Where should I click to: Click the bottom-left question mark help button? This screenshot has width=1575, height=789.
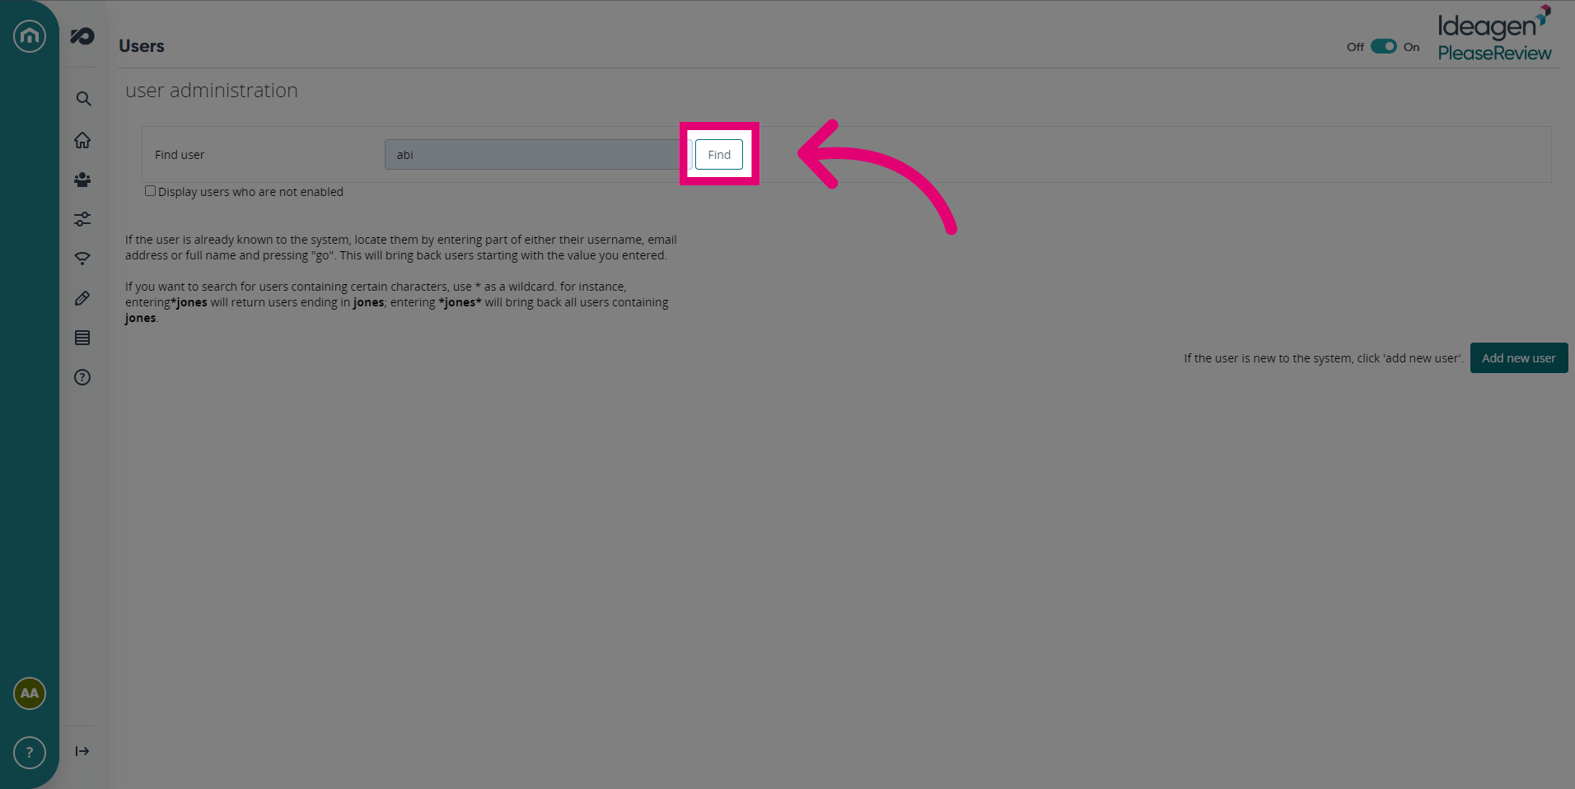click(x=30, y=753)
